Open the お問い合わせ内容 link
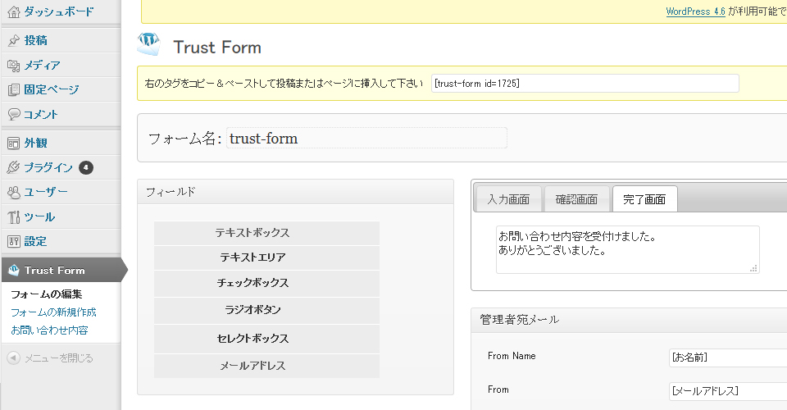 [49, 330]
